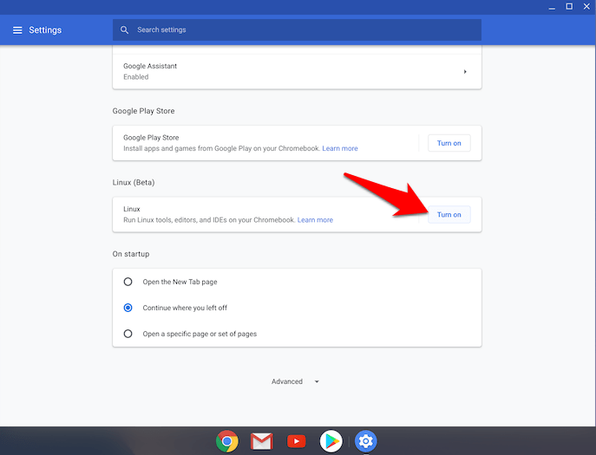Viewport: 596px width, 455px height.
Task: Select Open a specific page option
Action: coord(128,334)
